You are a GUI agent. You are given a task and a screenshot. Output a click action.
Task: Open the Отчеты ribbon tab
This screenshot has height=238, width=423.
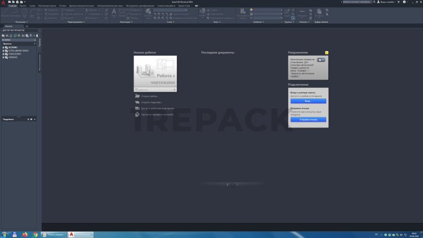click(62, 6)
